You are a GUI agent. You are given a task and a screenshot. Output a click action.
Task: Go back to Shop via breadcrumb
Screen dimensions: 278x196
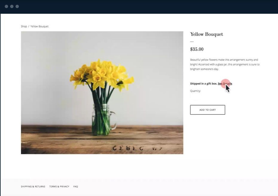[x=24, y=26]
